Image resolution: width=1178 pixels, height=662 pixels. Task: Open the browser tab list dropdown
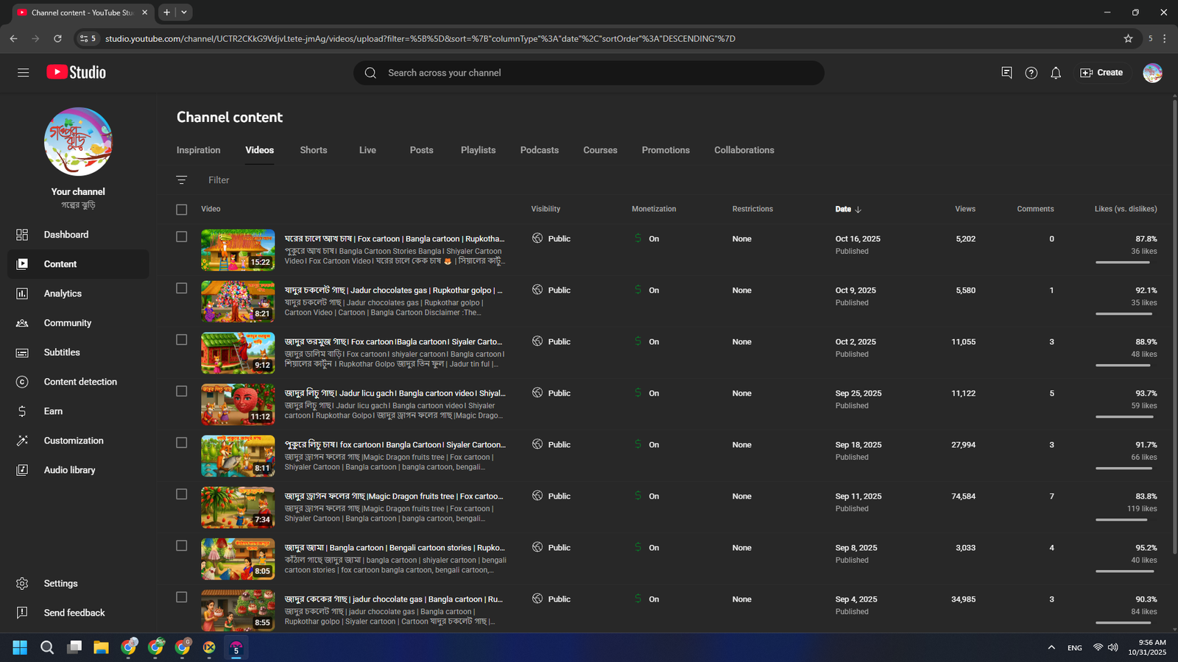coord(184,13)
